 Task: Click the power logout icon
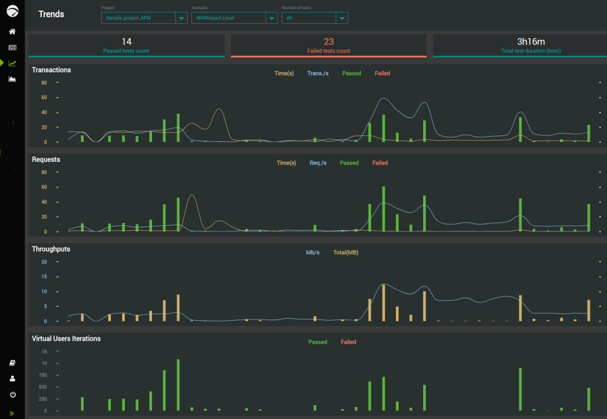tap(13, 394)
